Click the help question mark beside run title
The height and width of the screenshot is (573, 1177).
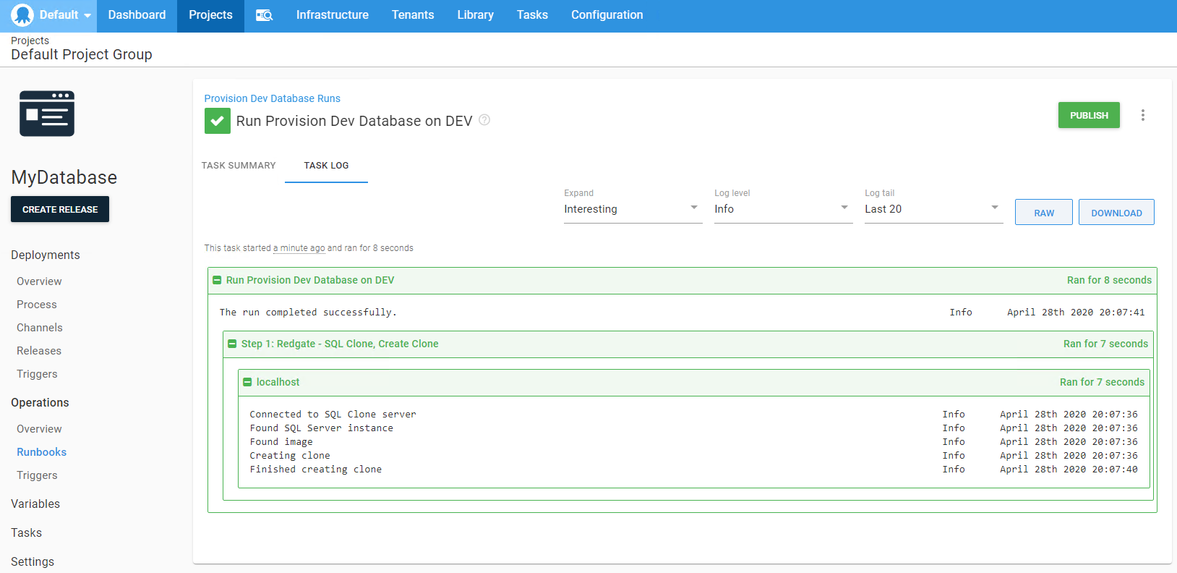pos(484,120)
